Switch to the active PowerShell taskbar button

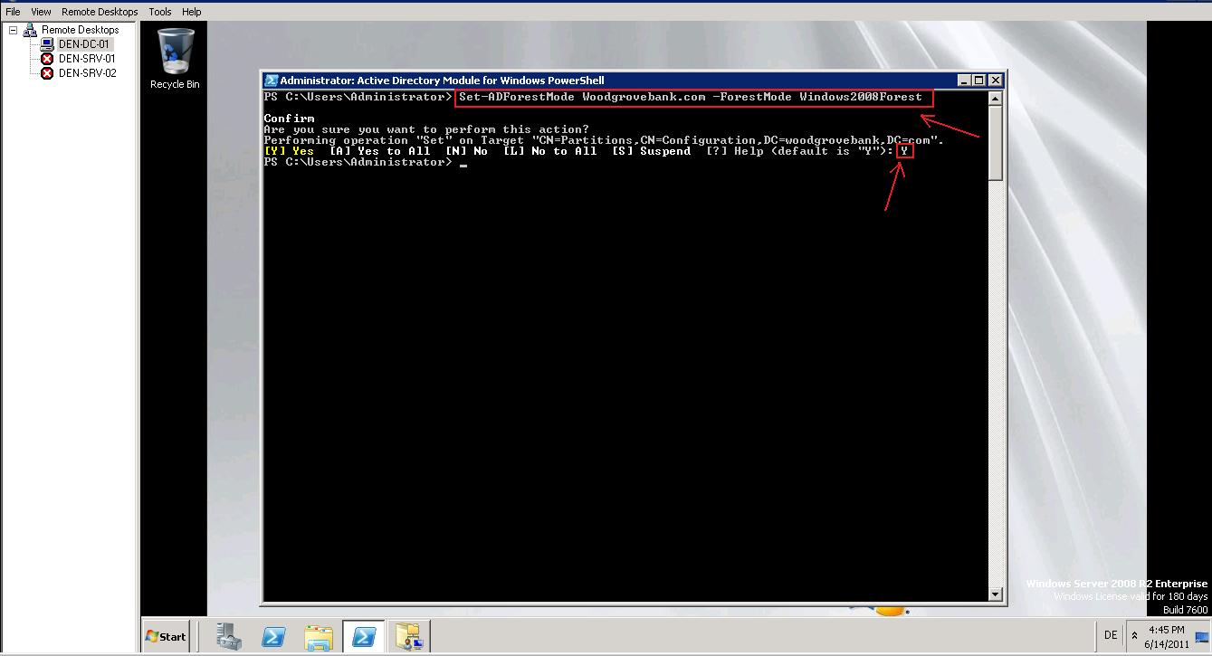[x=363, y=636]
